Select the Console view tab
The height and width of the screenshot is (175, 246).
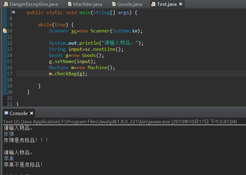tap(18, 113)
